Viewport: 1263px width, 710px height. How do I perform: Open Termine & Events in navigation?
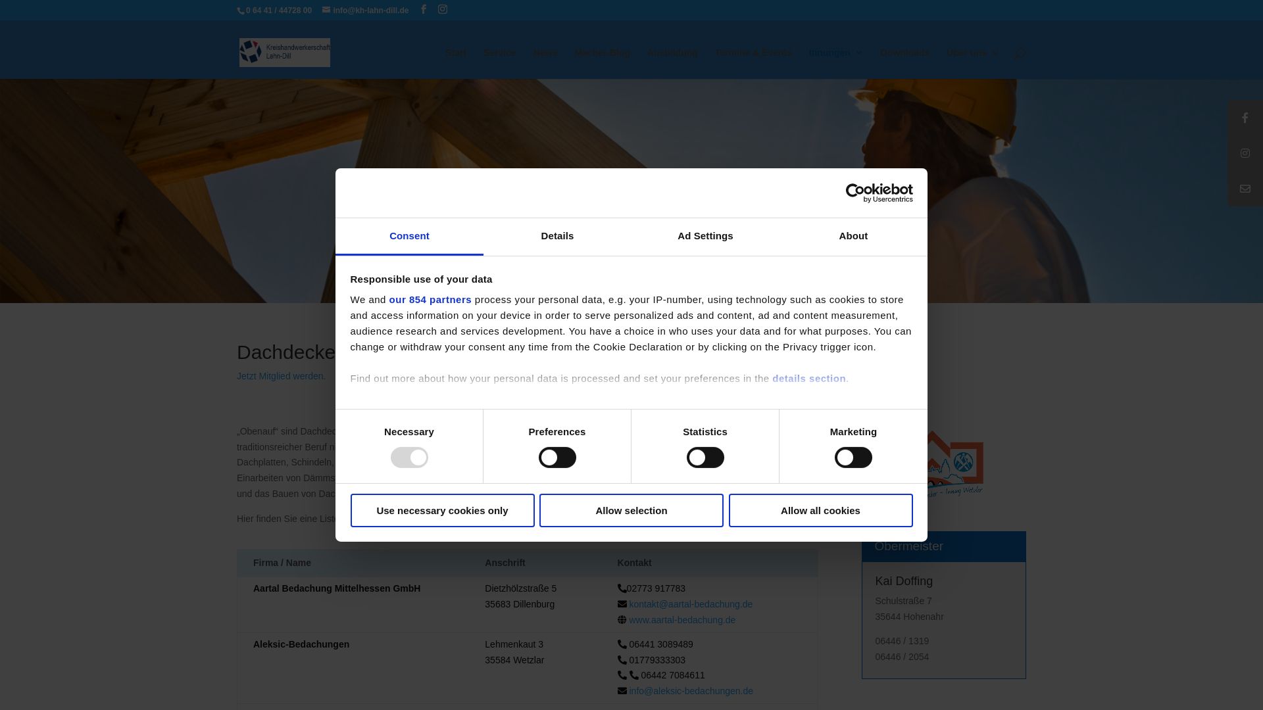pos(754,53)
